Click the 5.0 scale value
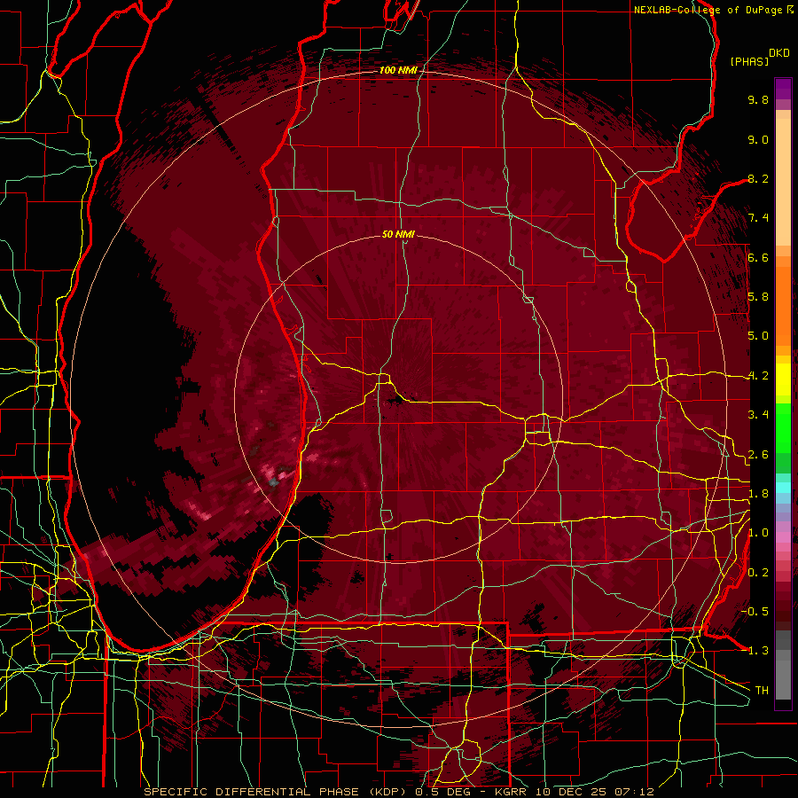This screenshot has height=798, width=798. coord(758,336)
